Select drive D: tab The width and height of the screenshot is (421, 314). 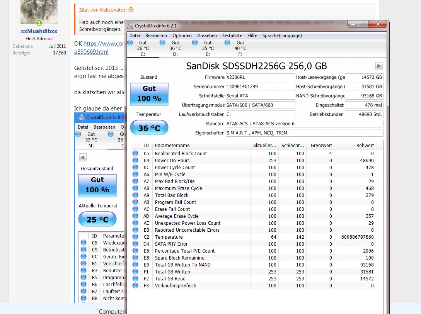(176, 48)
